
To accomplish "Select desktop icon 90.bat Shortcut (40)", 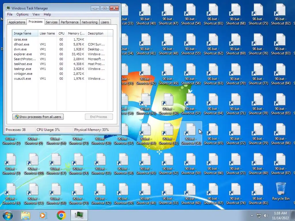I will [x=146, y=15].
